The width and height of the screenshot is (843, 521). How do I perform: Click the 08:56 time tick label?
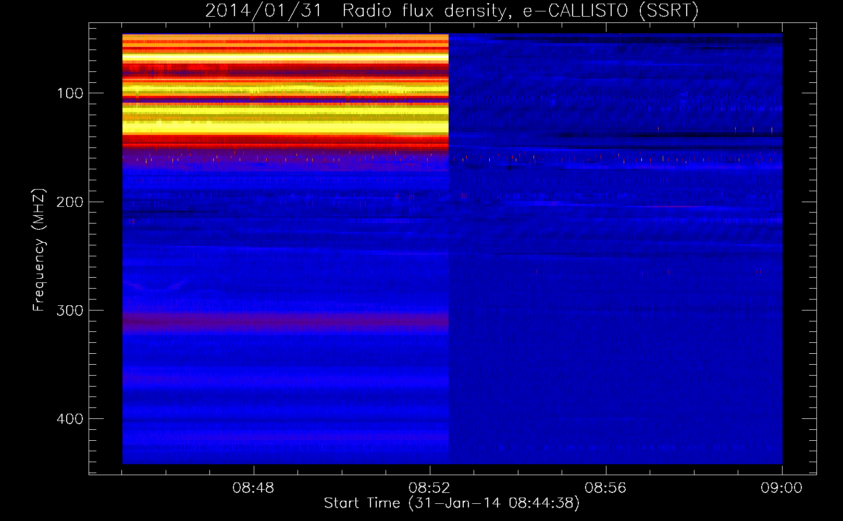pyautogui.click(x=605, y=488)
